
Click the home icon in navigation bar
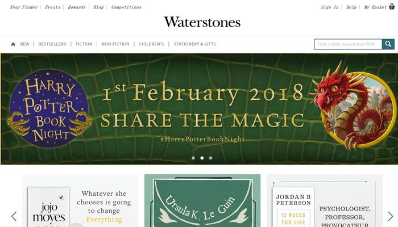[x=13, y=44]
